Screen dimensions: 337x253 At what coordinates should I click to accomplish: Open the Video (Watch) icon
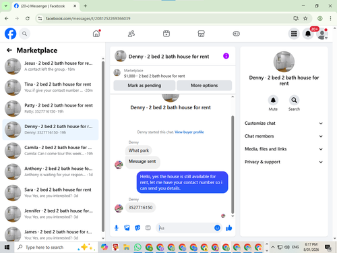(x=166, y=34)
